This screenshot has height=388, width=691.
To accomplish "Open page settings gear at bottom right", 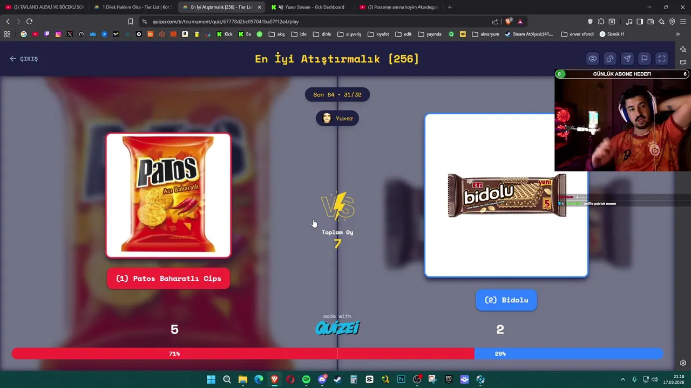I will point(683,363).
